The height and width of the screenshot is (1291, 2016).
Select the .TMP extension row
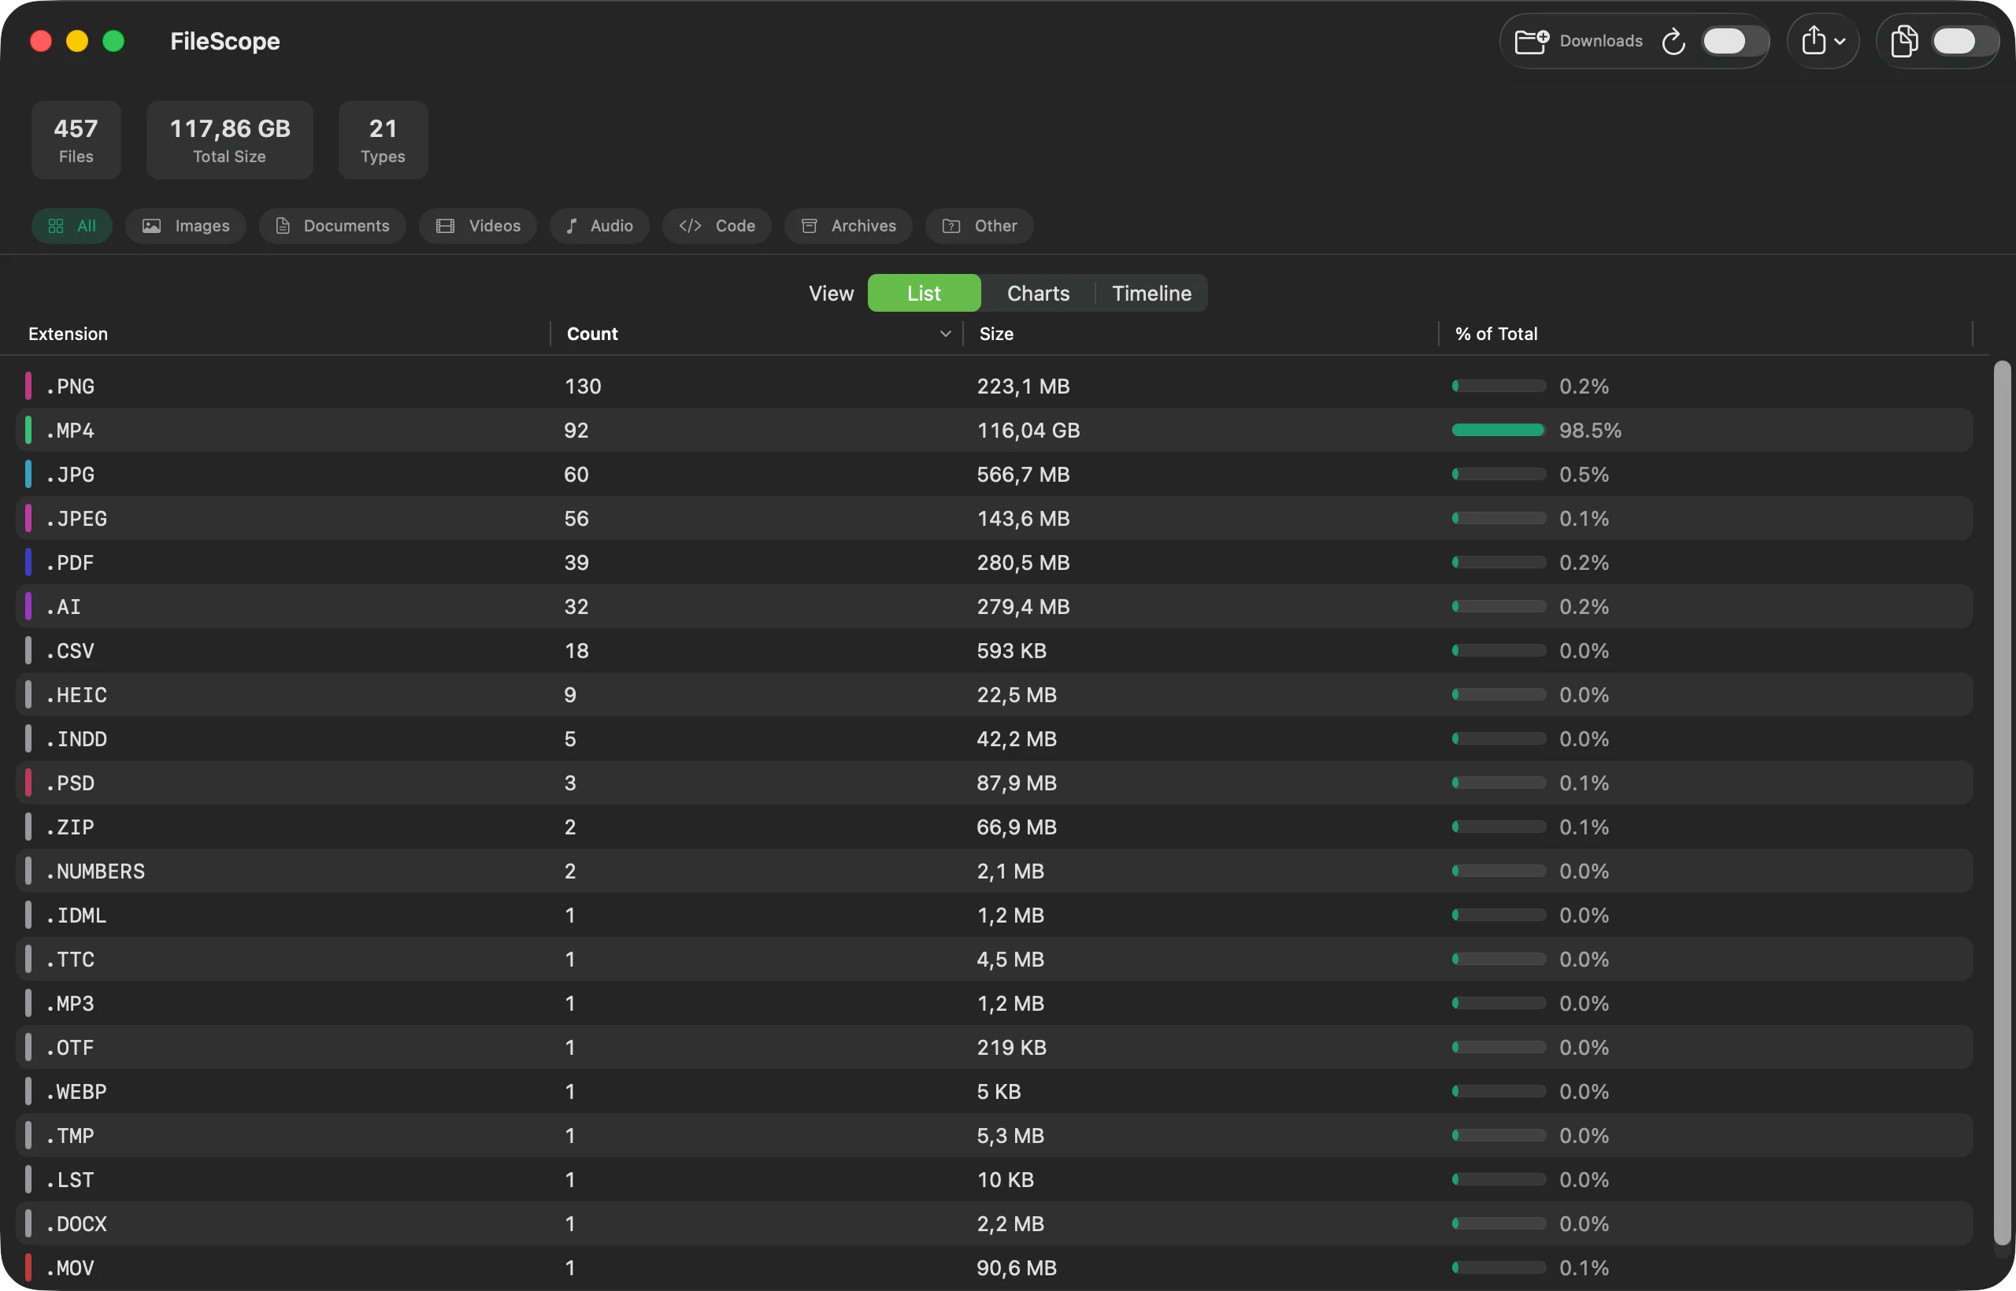tap(995, 1135)
